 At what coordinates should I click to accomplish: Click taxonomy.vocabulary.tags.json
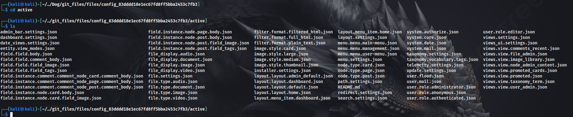tap(442, 59)
